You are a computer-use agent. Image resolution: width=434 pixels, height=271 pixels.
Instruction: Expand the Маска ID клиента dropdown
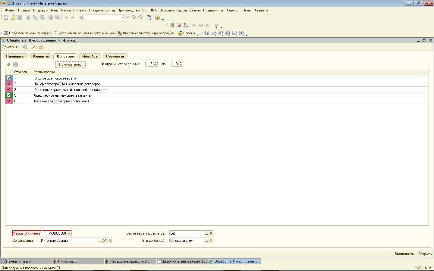tap(69, 233)
